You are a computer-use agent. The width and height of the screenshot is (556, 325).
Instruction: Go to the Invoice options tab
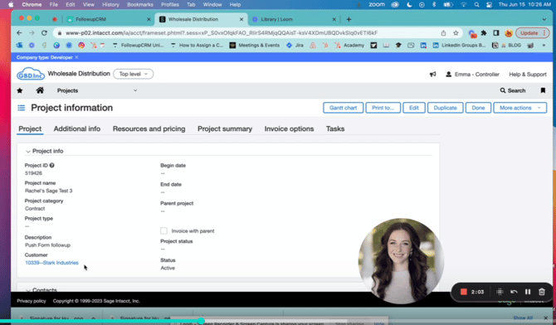click(289, 129)
